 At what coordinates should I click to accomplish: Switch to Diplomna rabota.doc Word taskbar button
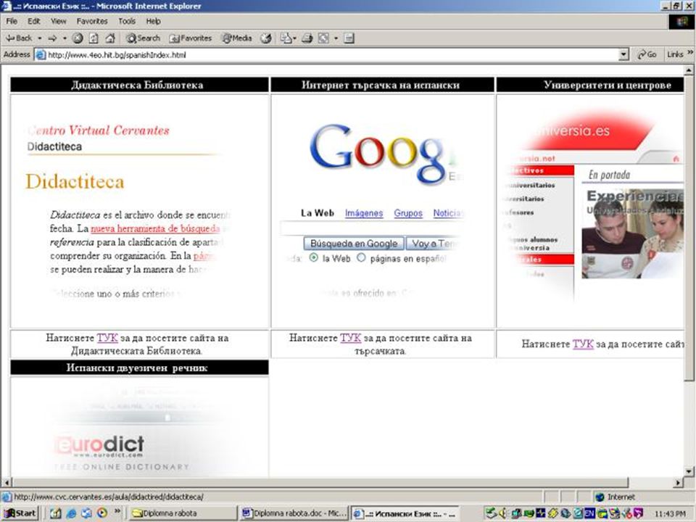pos(294,513)
